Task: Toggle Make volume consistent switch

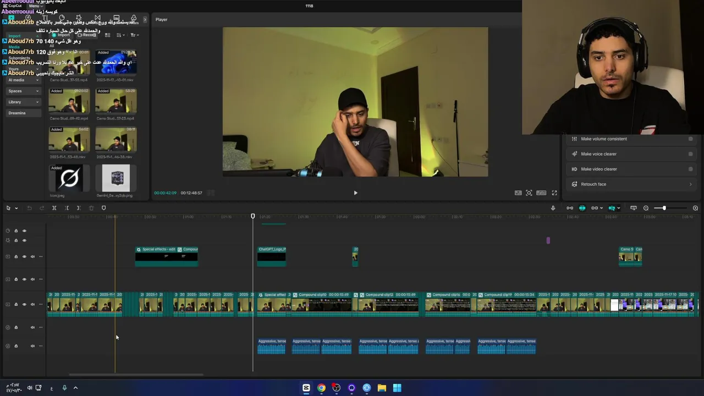Action: 691,139
